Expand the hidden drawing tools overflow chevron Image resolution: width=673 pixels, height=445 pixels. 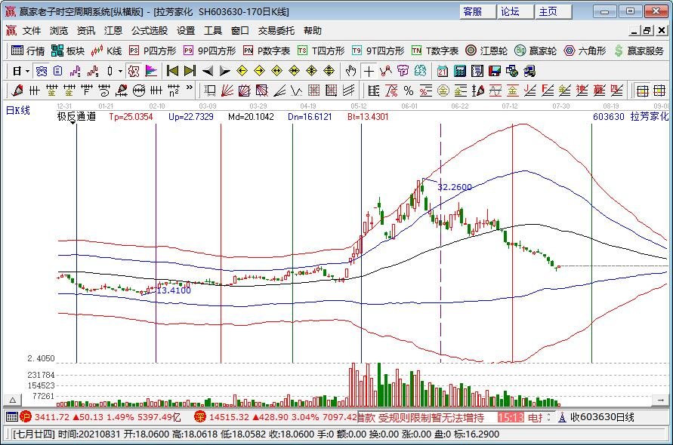(189, 90)
